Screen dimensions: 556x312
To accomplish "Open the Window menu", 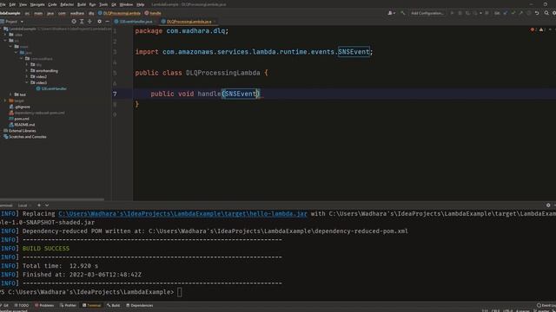I will [x=126, y=4].
